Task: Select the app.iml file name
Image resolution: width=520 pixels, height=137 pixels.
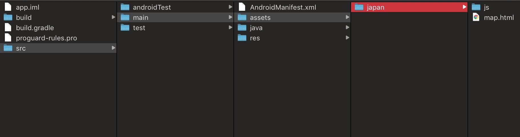Action: 28,7
